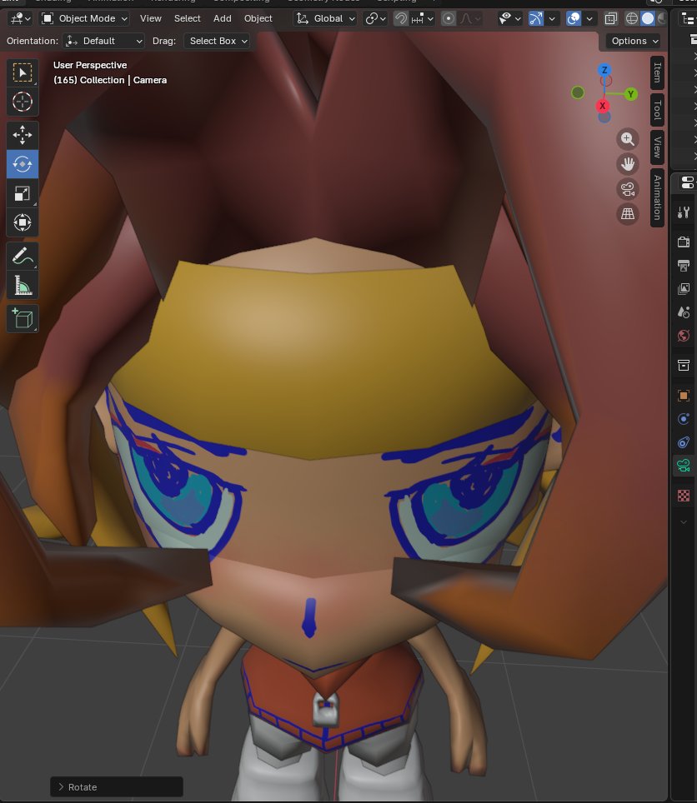
Task: Open the Output properties printer tab
Action: pos(684,265)
